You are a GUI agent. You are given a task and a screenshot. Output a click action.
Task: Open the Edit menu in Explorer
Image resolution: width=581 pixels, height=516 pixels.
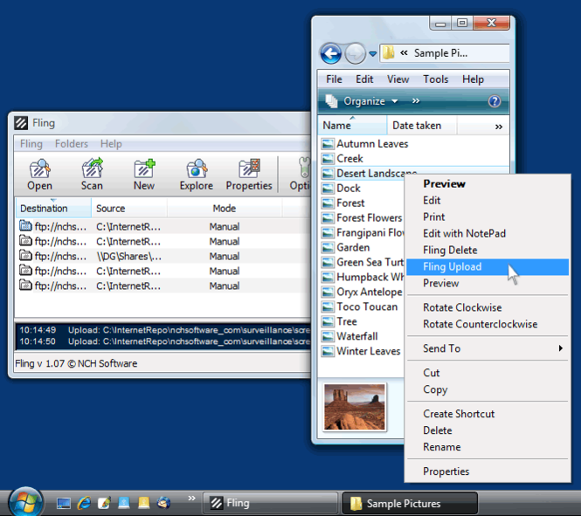[364, 79]
